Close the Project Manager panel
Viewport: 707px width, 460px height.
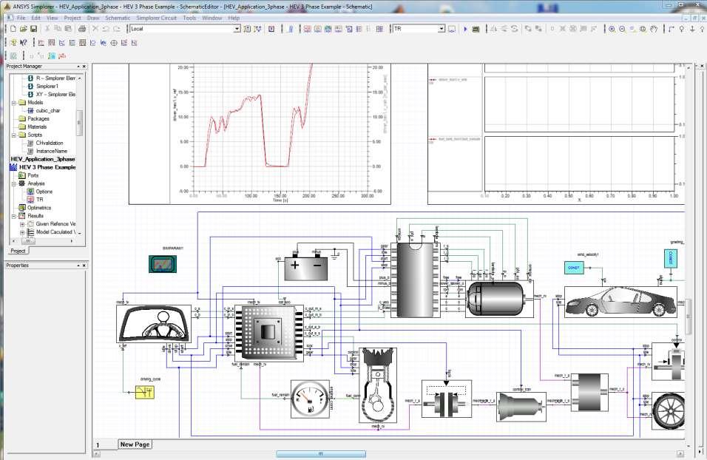tap(84, 67)
